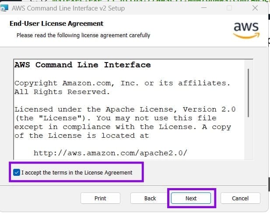Go Back to the previous setup step
This screenshot has height=213, width=270.
tap(150, 198)
